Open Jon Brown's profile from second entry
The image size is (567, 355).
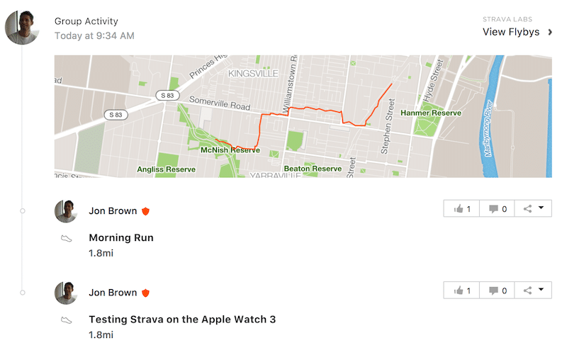coord(113,293)
